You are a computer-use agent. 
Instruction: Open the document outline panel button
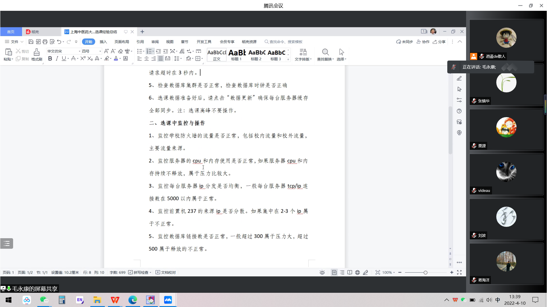click(7, 244)
